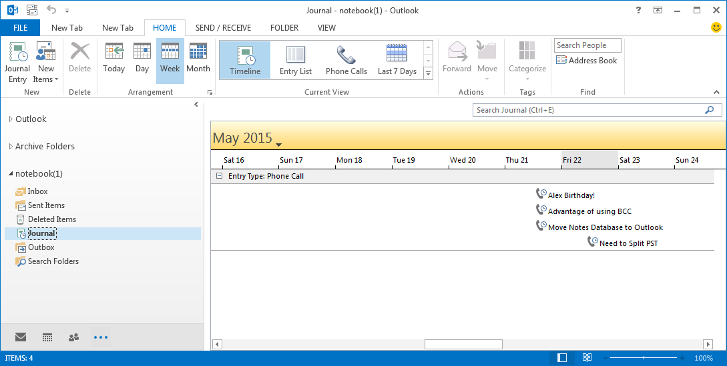Open the FILE tab

click(21, 28)
